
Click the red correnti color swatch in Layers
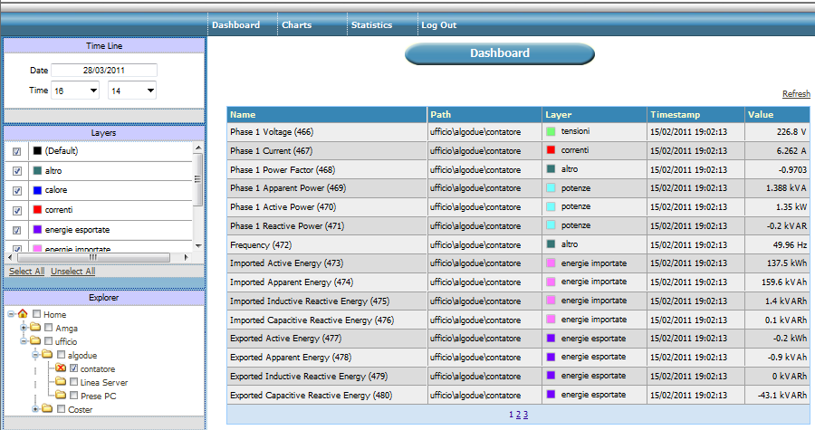click(37, 210)
